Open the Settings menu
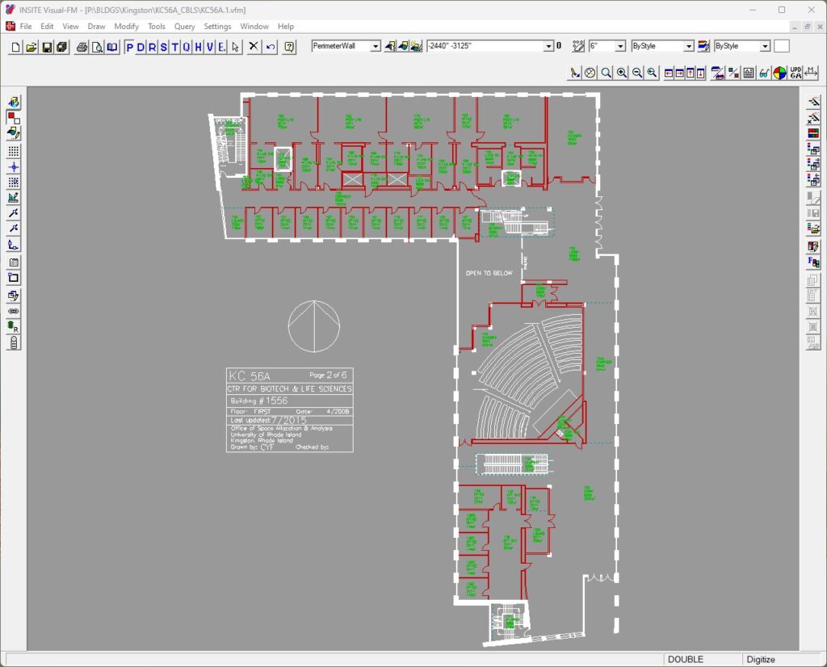This screenshot has height=667, width=827. [217, 27]
